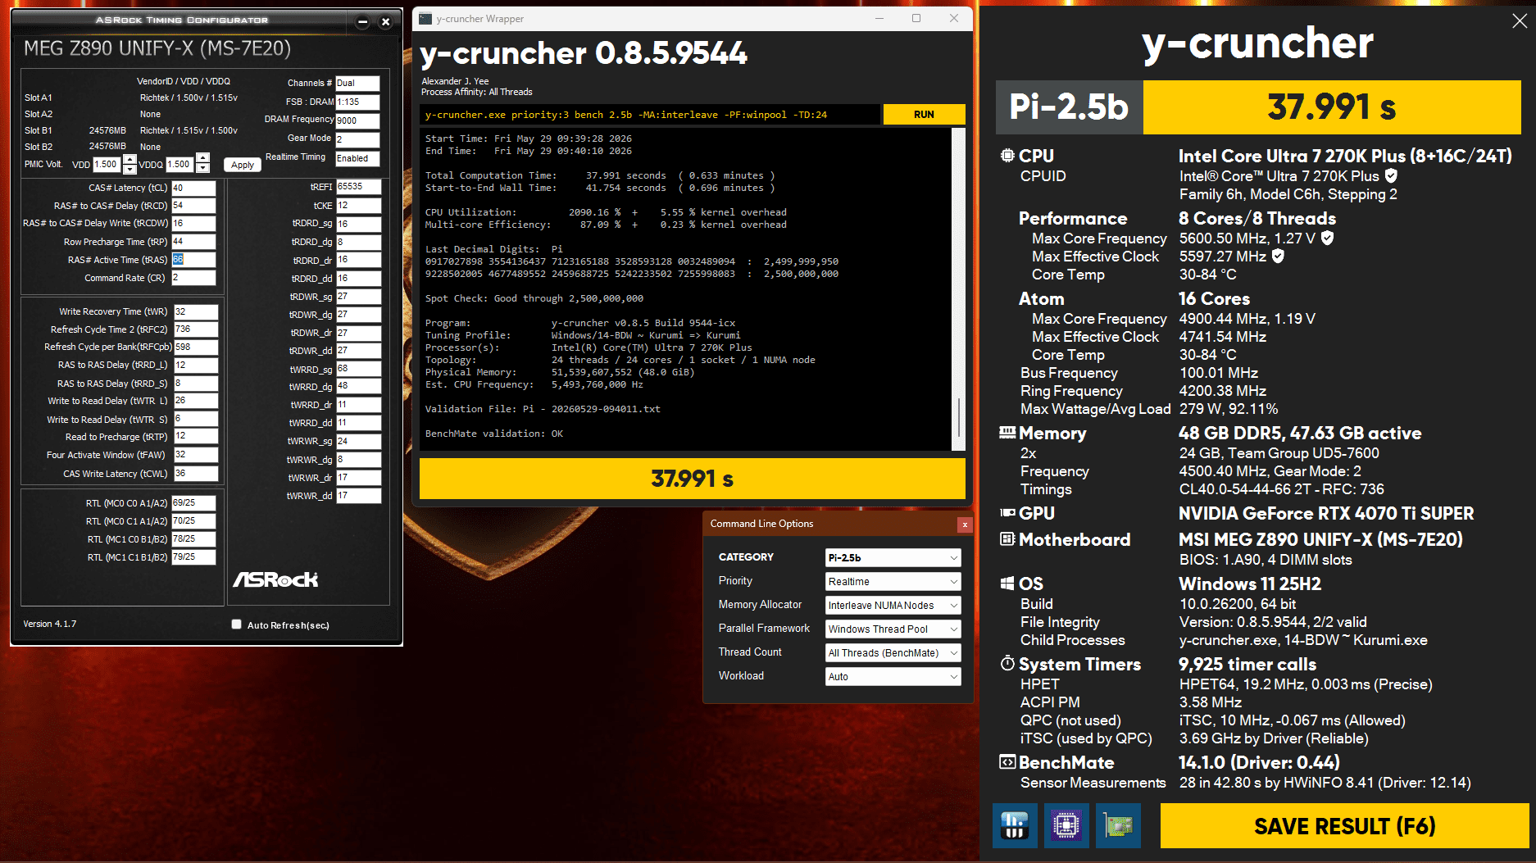
Task: Click the Pi-2.5b 37.991 s score banner
Action: tap(1258, 107)
